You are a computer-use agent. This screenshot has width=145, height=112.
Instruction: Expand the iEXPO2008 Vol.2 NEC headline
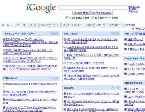[4, 39]
